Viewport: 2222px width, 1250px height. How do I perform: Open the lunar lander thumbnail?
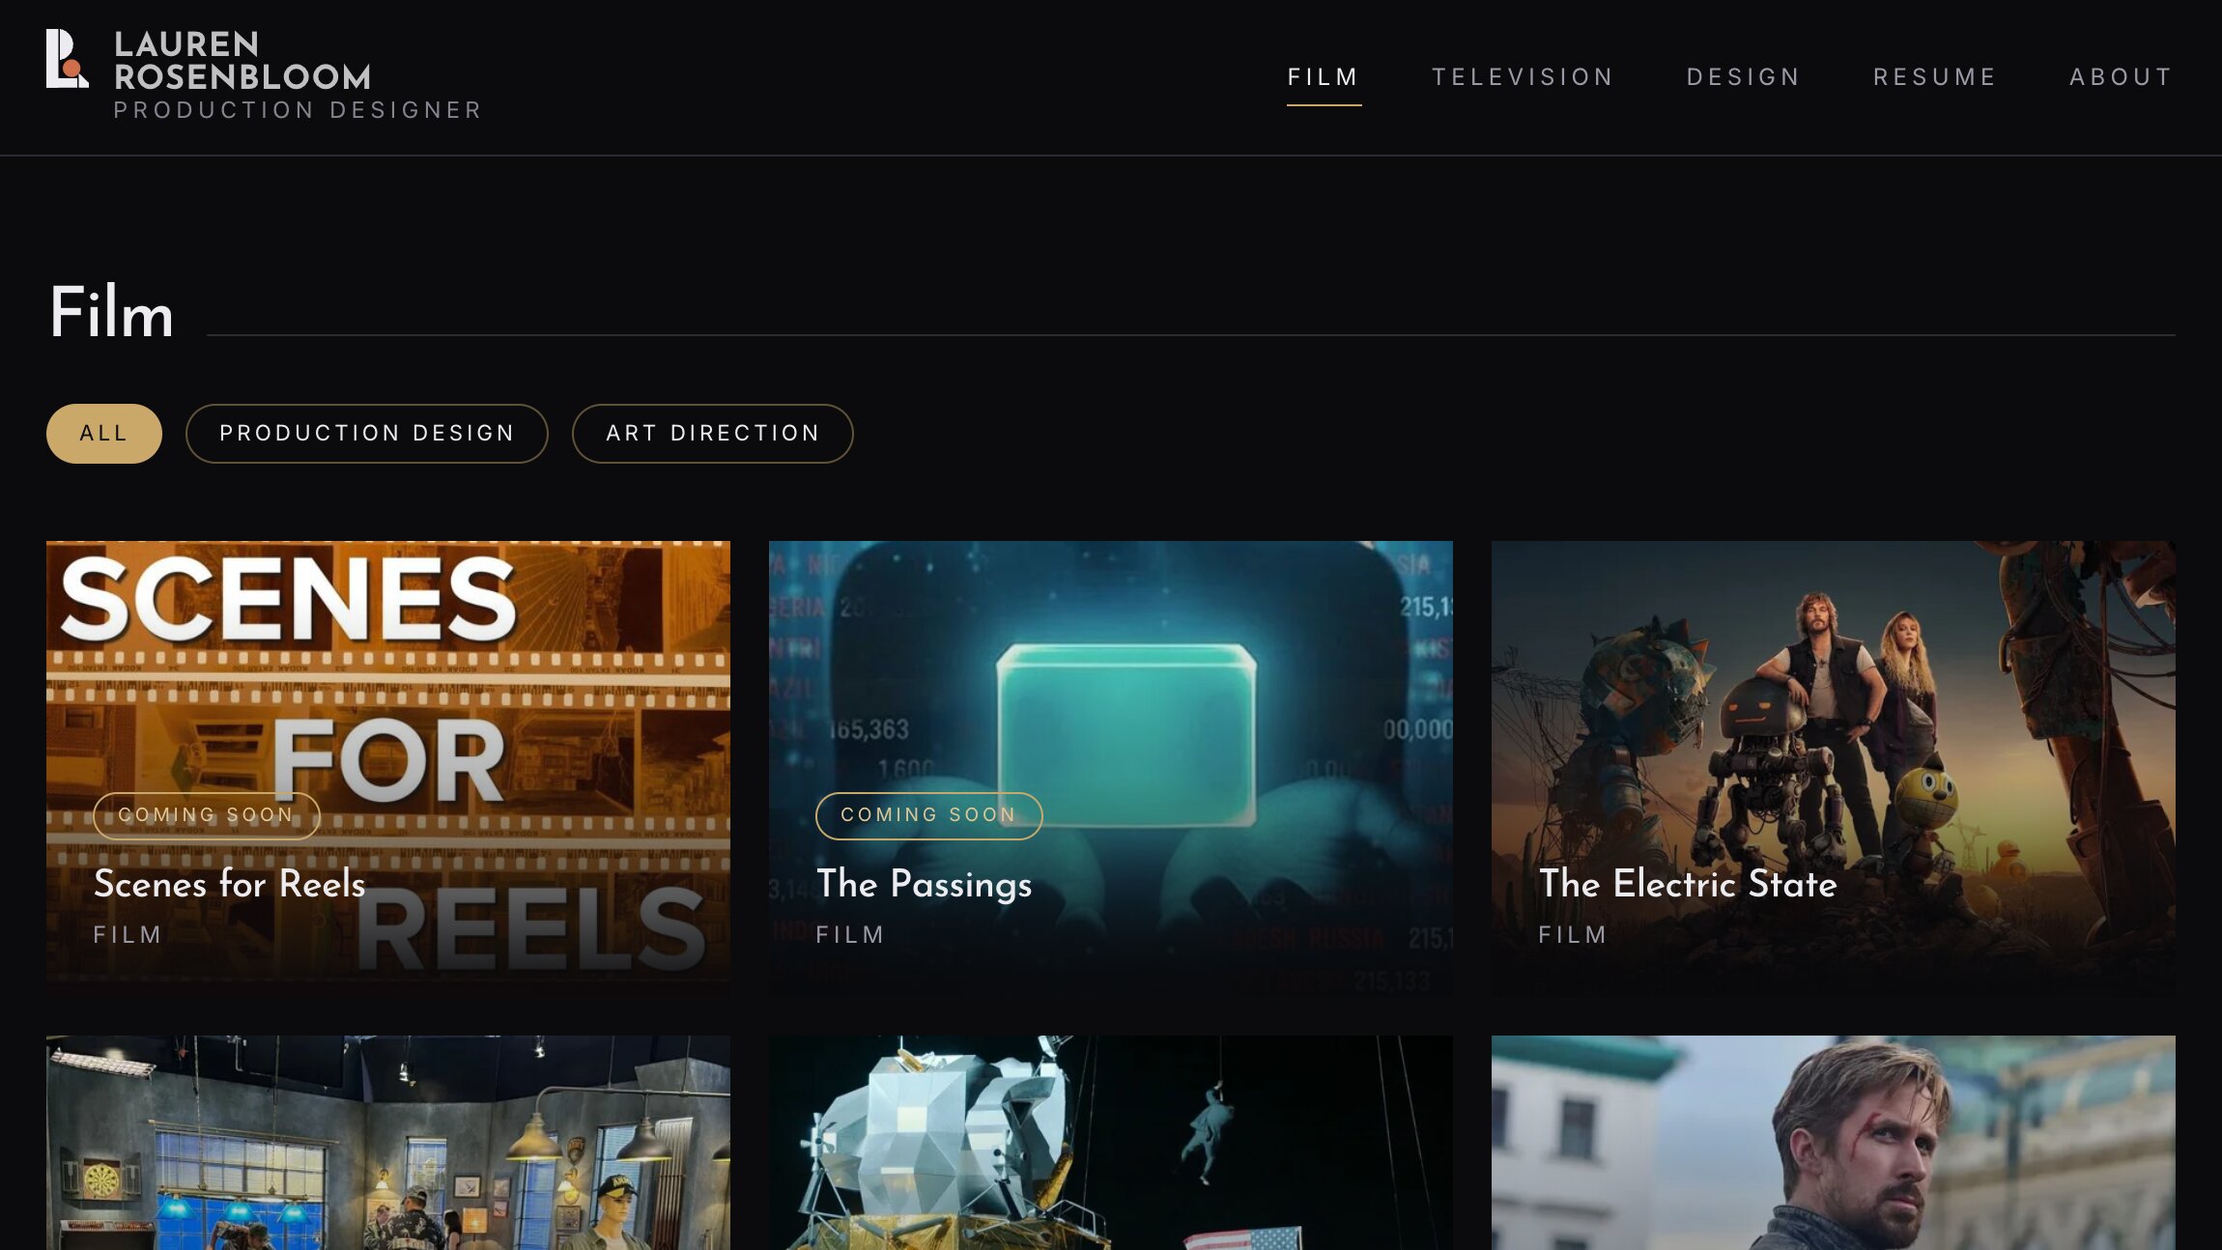click(x=1111, y=1143)
